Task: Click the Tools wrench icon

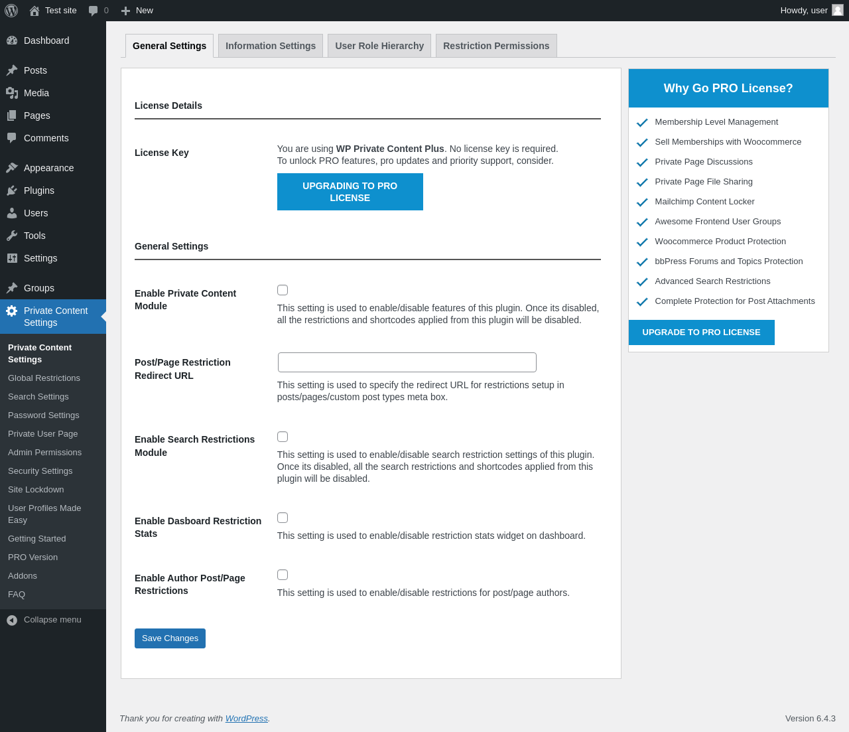Action: pyautogui.click(x=12, y=236)
